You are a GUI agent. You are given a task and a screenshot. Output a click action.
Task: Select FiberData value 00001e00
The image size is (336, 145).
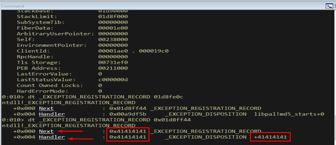[x=113, y=28]
